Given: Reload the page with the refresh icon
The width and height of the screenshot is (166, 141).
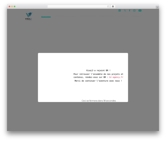Looking at the screenshot, I should [108, 6].
